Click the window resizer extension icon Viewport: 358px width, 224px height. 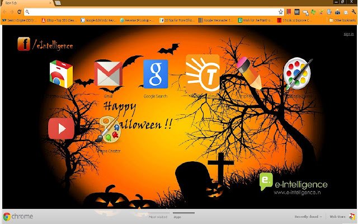tap(305, 12)
